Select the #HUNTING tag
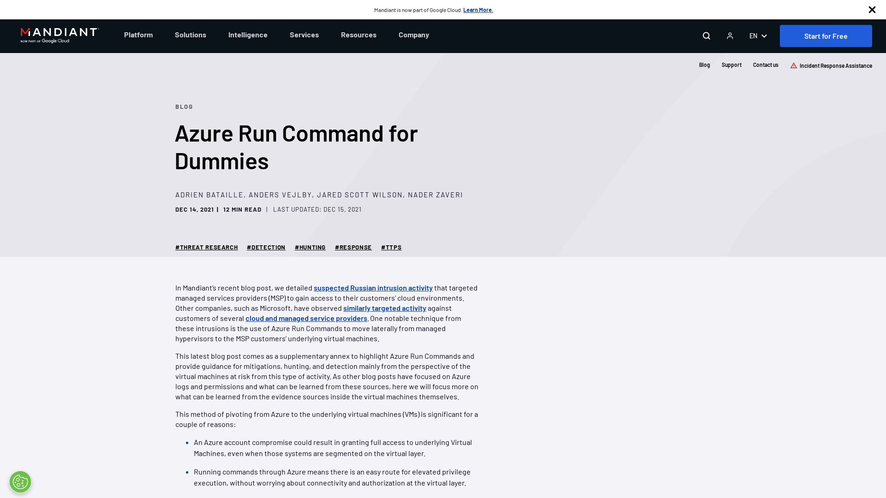 click(x=310, y=248)
